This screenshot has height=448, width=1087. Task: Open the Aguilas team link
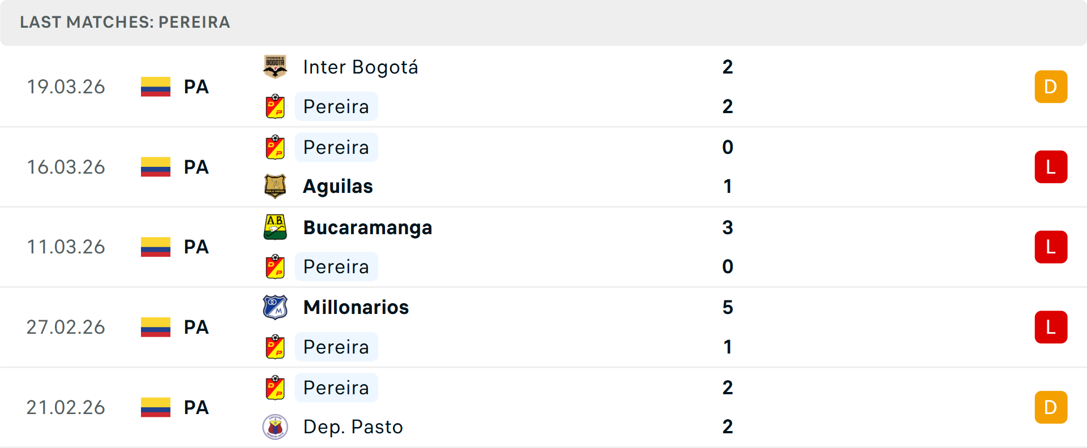pos(338,186)
